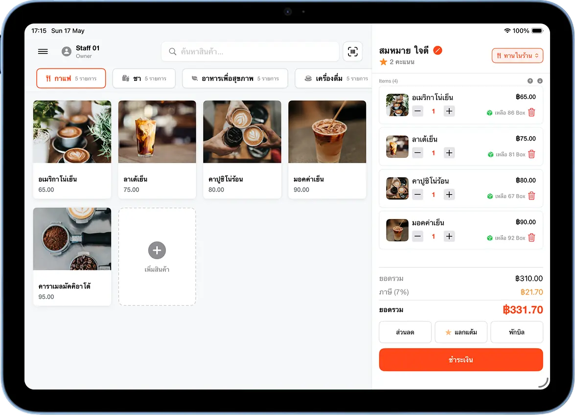
Task: Add ลาเต้เย็น product card
Action: point(157,149)
